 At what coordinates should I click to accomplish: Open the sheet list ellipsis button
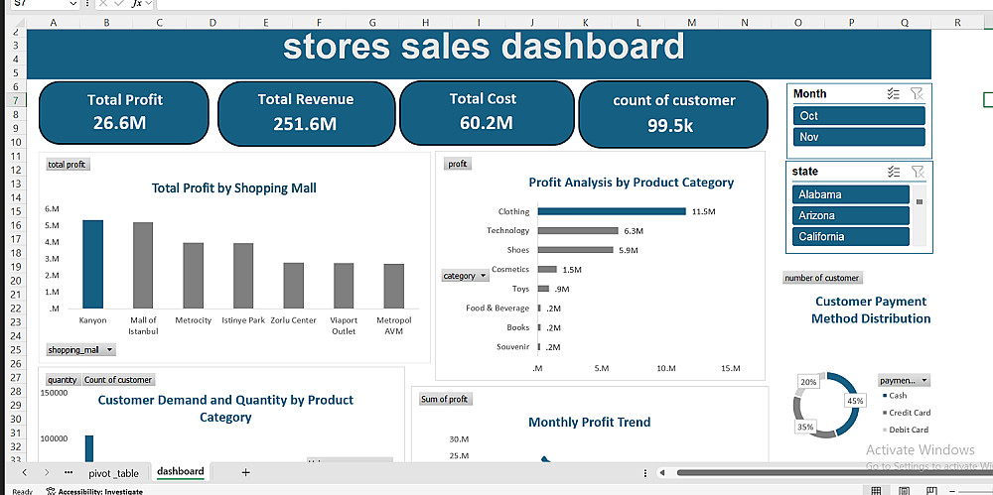[69, 472]
